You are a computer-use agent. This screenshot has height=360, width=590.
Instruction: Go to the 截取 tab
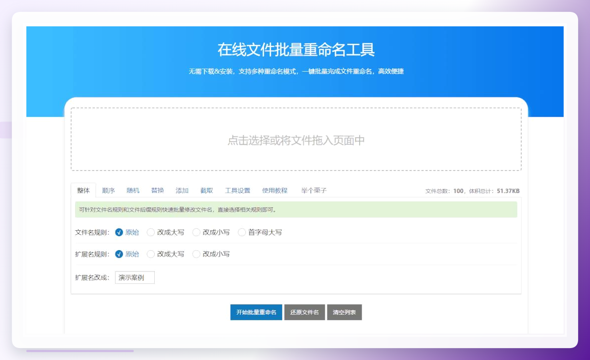[x=206, y=190]
